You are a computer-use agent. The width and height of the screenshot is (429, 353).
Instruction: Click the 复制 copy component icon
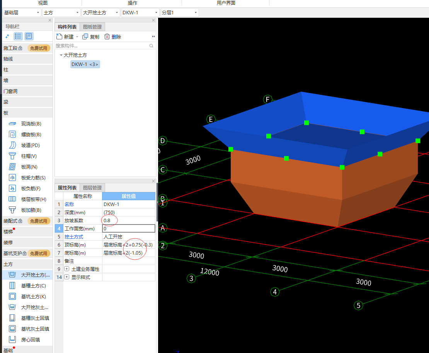click(85, 36)
